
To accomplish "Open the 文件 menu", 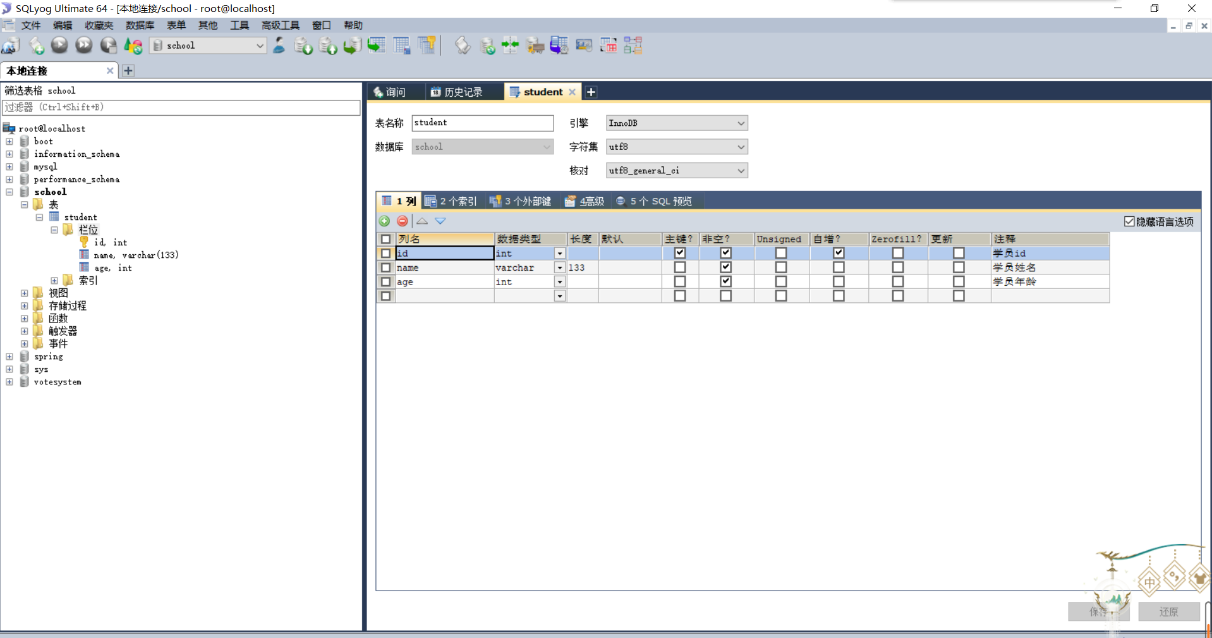I will pos(31,25).
